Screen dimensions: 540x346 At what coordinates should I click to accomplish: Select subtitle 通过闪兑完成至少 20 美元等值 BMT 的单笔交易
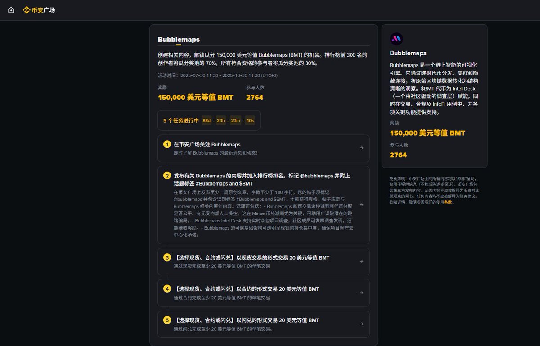(x=223, y=329)
